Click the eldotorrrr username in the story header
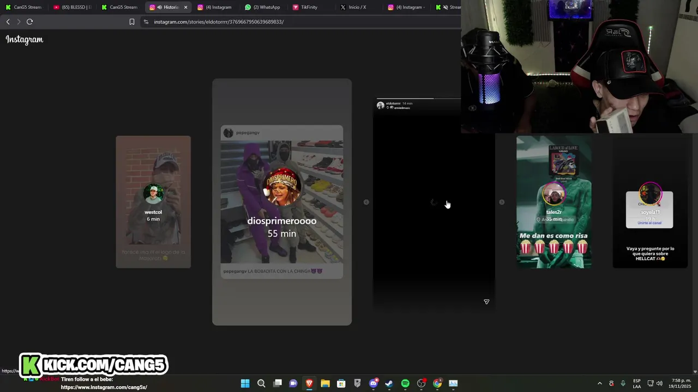698x392 pixels. click(393, 103)
